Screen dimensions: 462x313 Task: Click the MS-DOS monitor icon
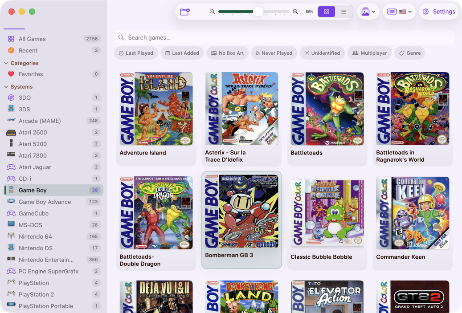pos(11,224)
